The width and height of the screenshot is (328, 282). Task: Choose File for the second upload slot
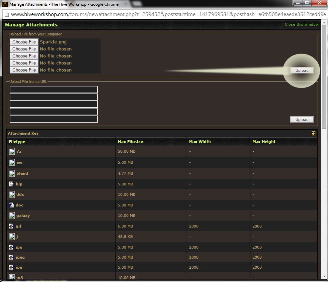24,49
